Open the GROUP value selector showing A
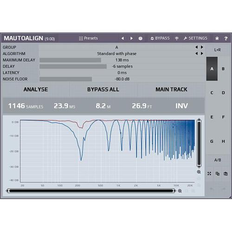The width and height of the screenshot is (232, 232). [116, 47]
